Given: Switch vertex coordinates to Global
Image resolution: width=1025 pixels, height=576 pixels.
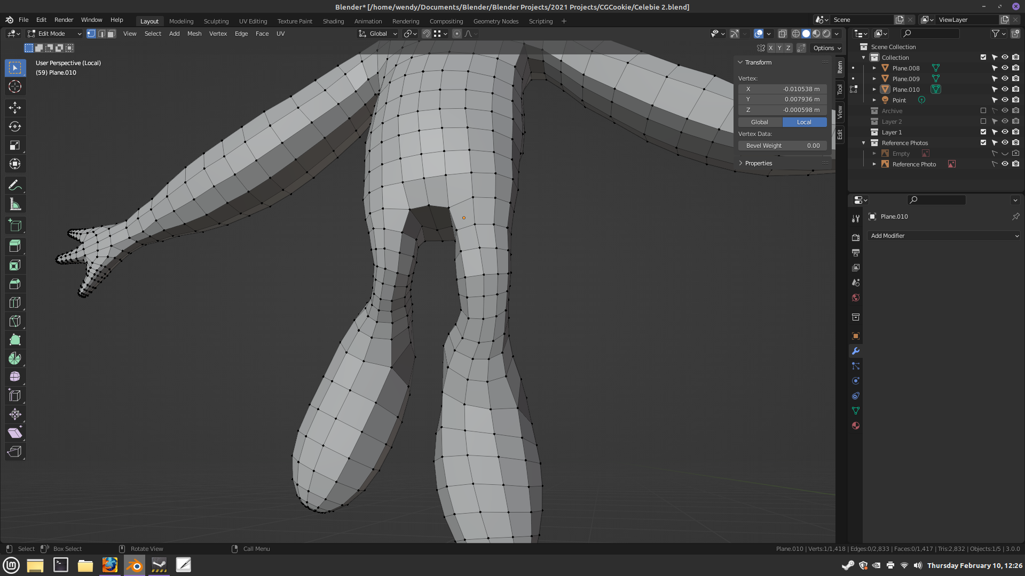Looking at the screenshot, I should (760, 122).
